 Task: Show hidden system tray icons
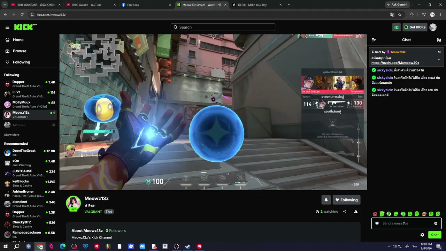pyautogui.click(x=389, y=246)
